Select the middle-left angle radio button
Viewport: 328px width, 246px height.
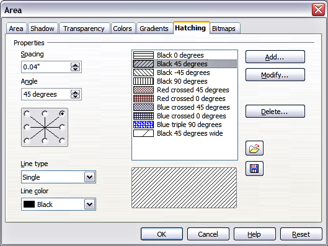(27, 127)
